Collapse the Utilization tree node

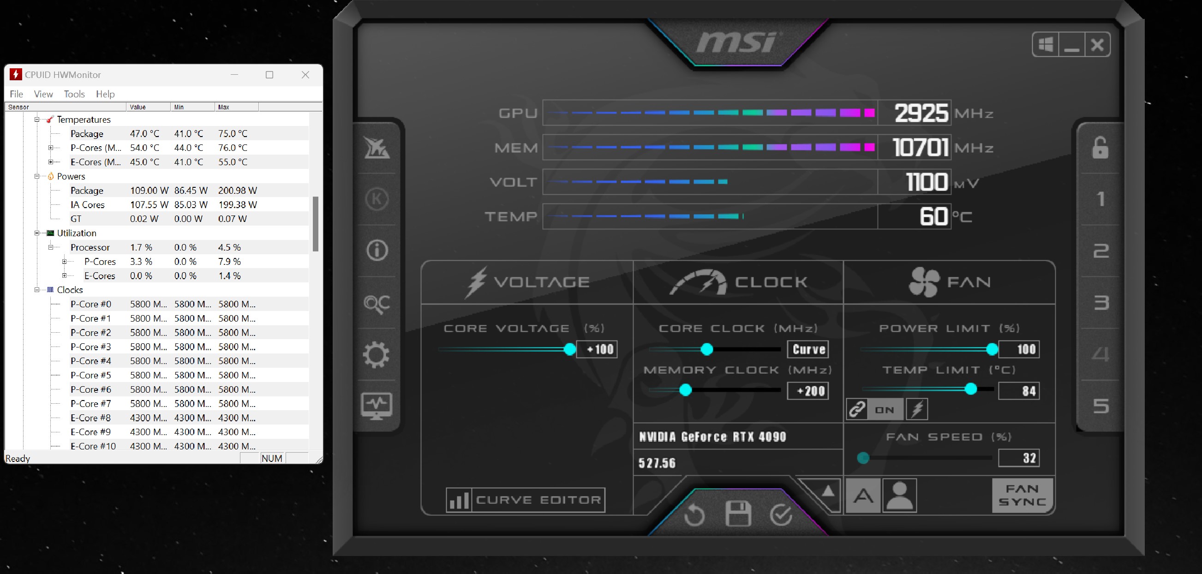coord(37,233)
